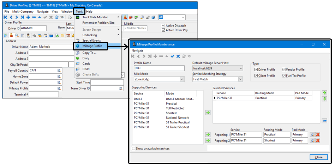
Task: Uncheck the Fuel Tax Profile checkbox
Action: 284,76
